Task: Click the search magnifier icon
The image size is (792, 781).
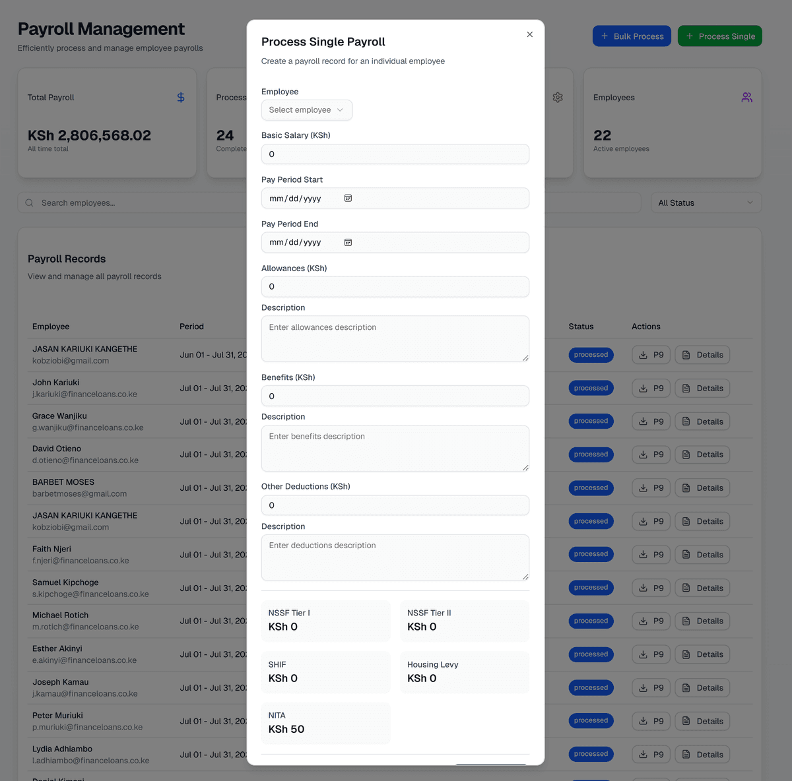Action: click(29, 203)
